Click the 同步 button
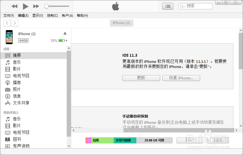 coord(190,140)
